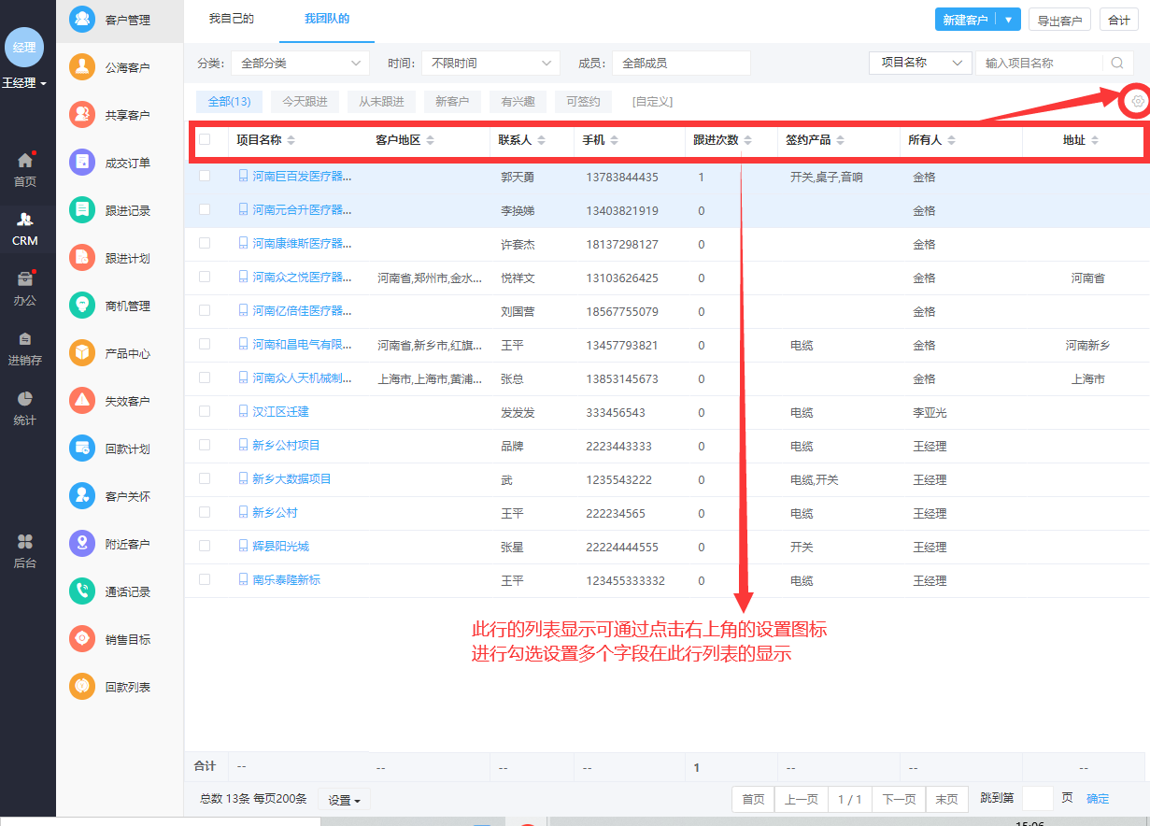Click the 合计 button
1150x826 pixels.
tap(1119, 20)
